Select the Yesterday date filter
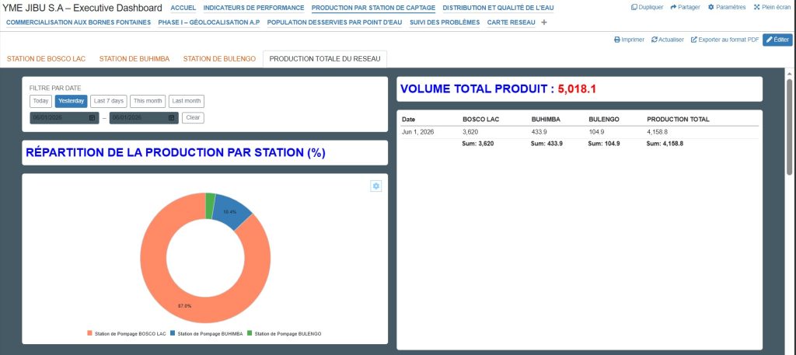The height and width of the screenshot is (355, 796). (71, 101)
